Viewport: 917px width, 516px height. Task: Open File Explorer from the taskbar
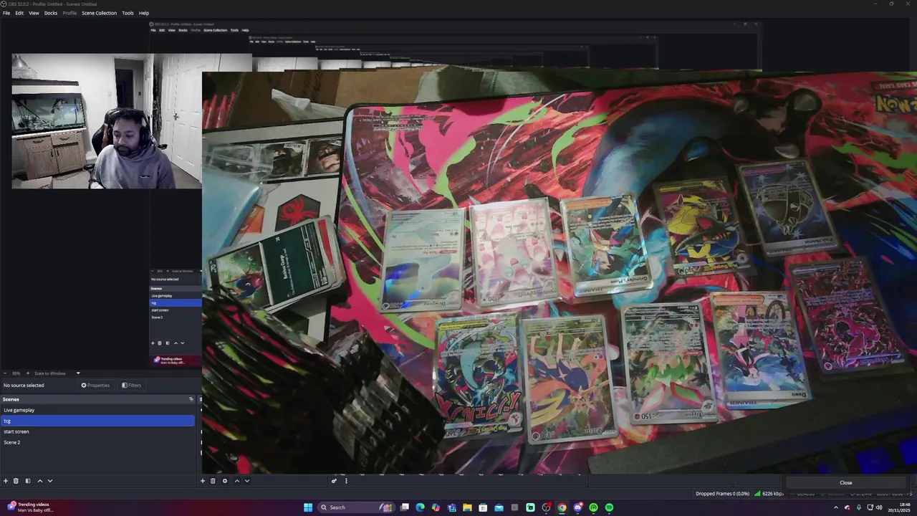pyautogui.click(x=468, y=507)
